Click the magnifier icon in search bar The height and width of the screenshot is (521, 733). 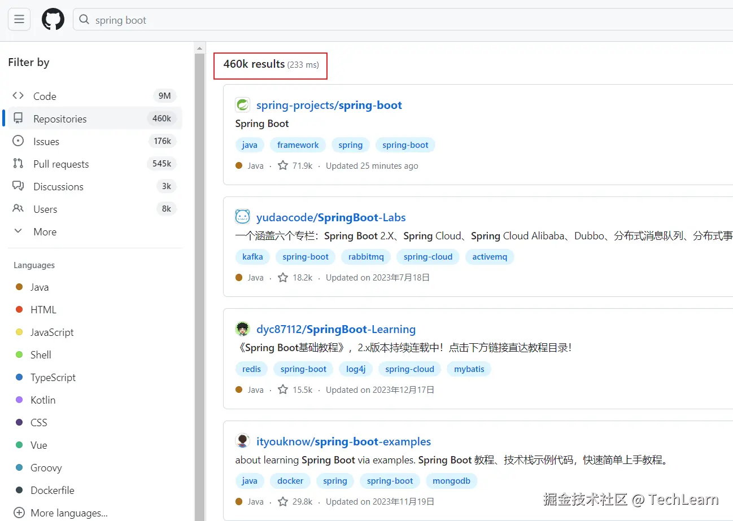tap(84, 20)
